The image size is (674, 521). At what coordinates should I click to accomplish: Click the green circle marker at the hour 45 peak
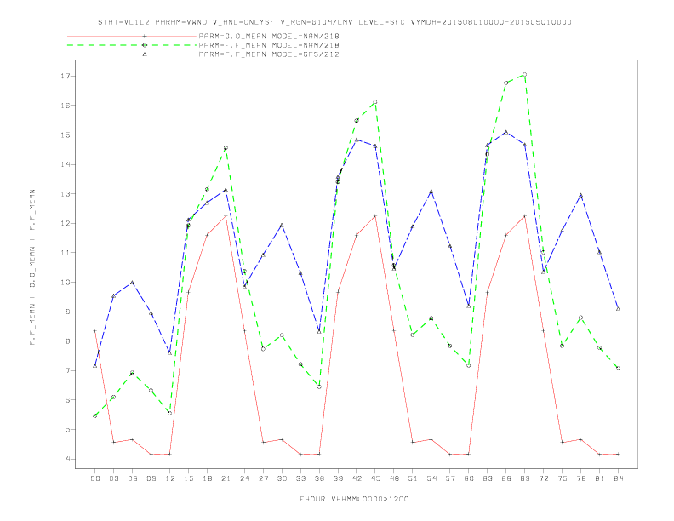click(375, 102)
